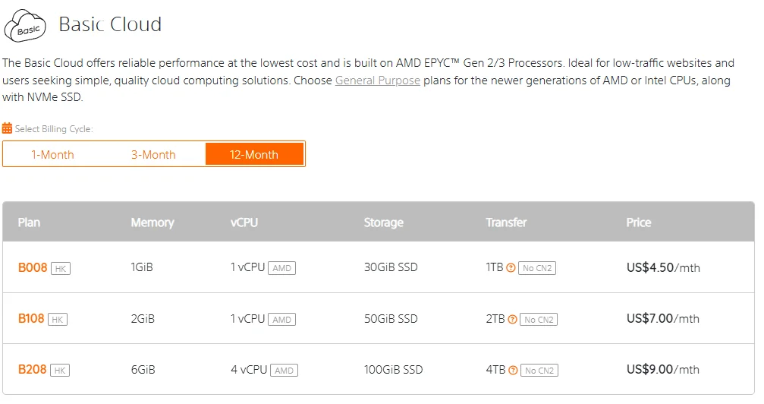Image resolution: width=764 pixels, height=404 pixels.
Task: Open the help icon beside 4TB transfer
Action: point(513,371)
